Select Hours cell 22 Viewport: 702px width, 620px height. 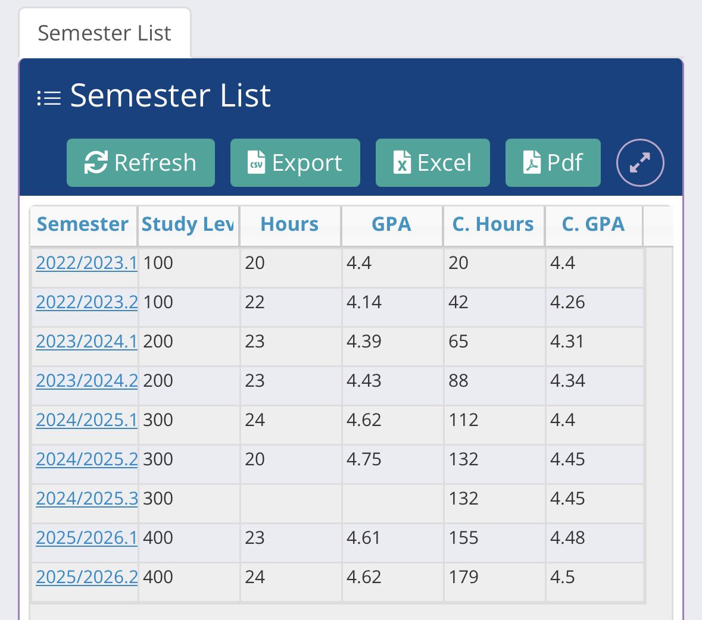point(291,307)
